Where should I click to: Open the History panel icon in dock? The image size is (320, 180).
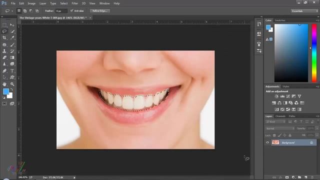259,24
